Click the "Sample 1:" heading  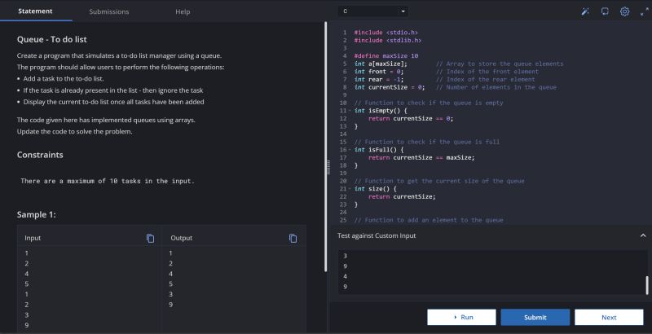[x=36, y=214]
